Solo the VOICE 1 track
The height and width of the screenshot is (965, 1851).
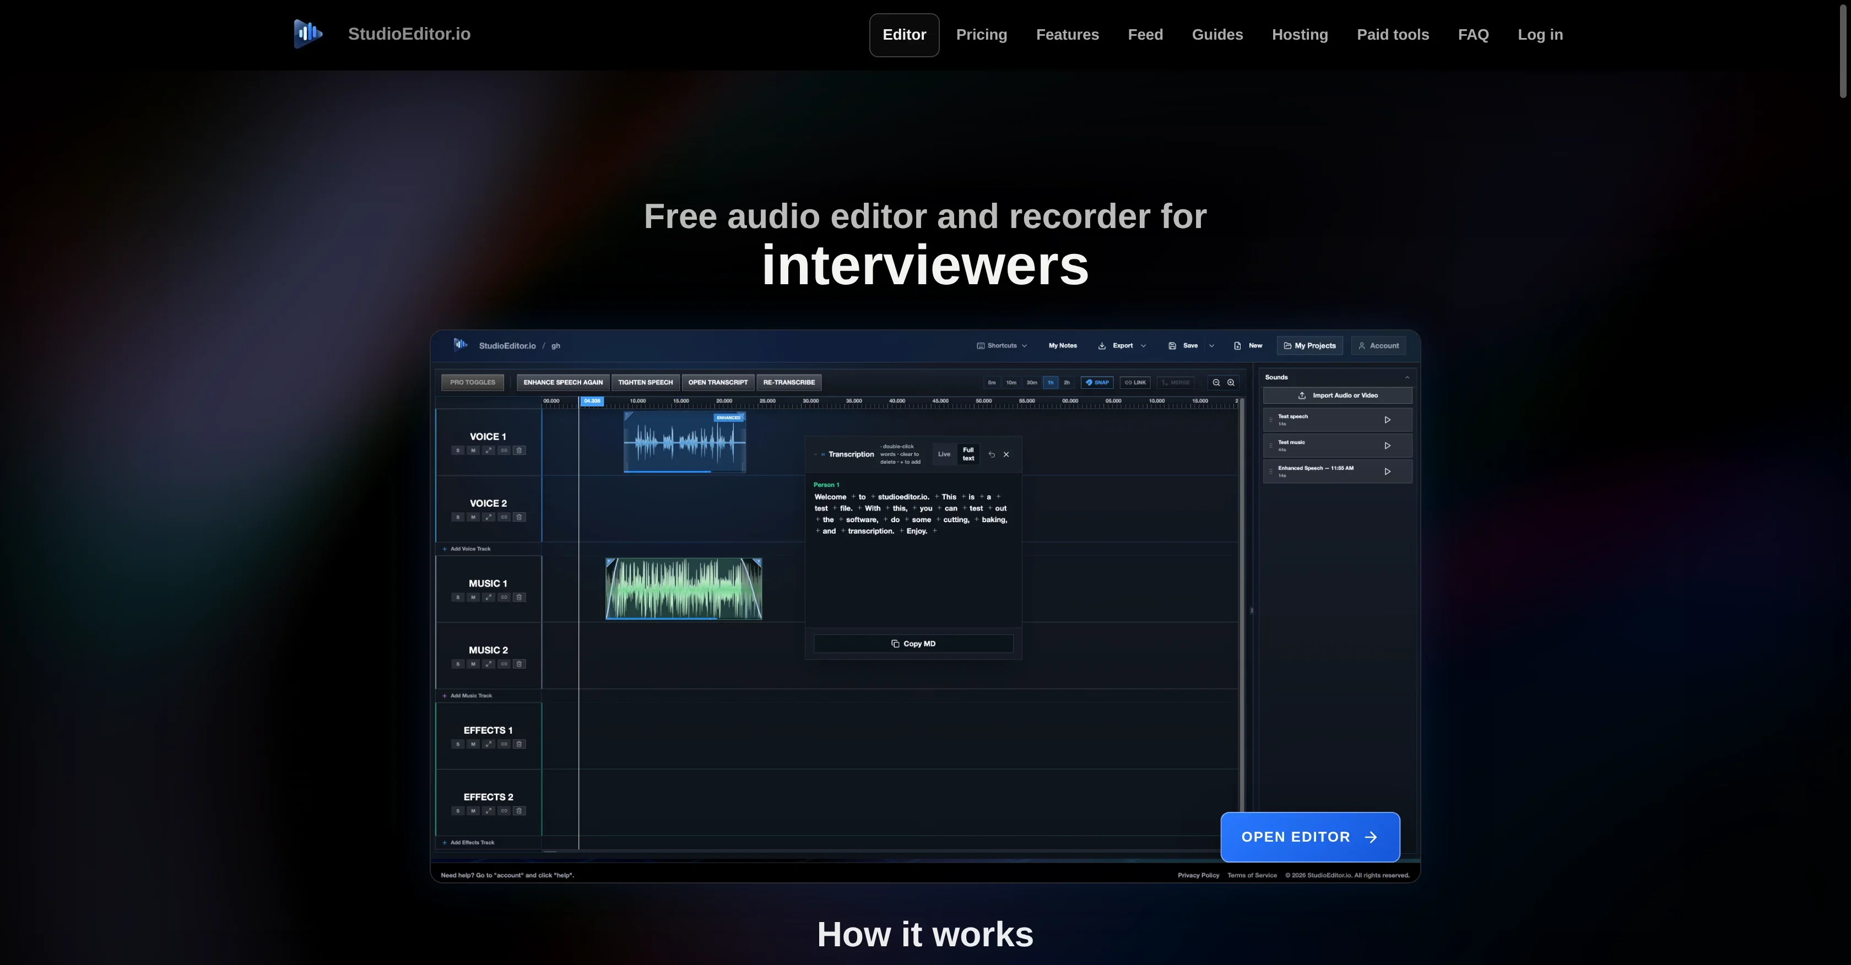[x=458, y=451]
